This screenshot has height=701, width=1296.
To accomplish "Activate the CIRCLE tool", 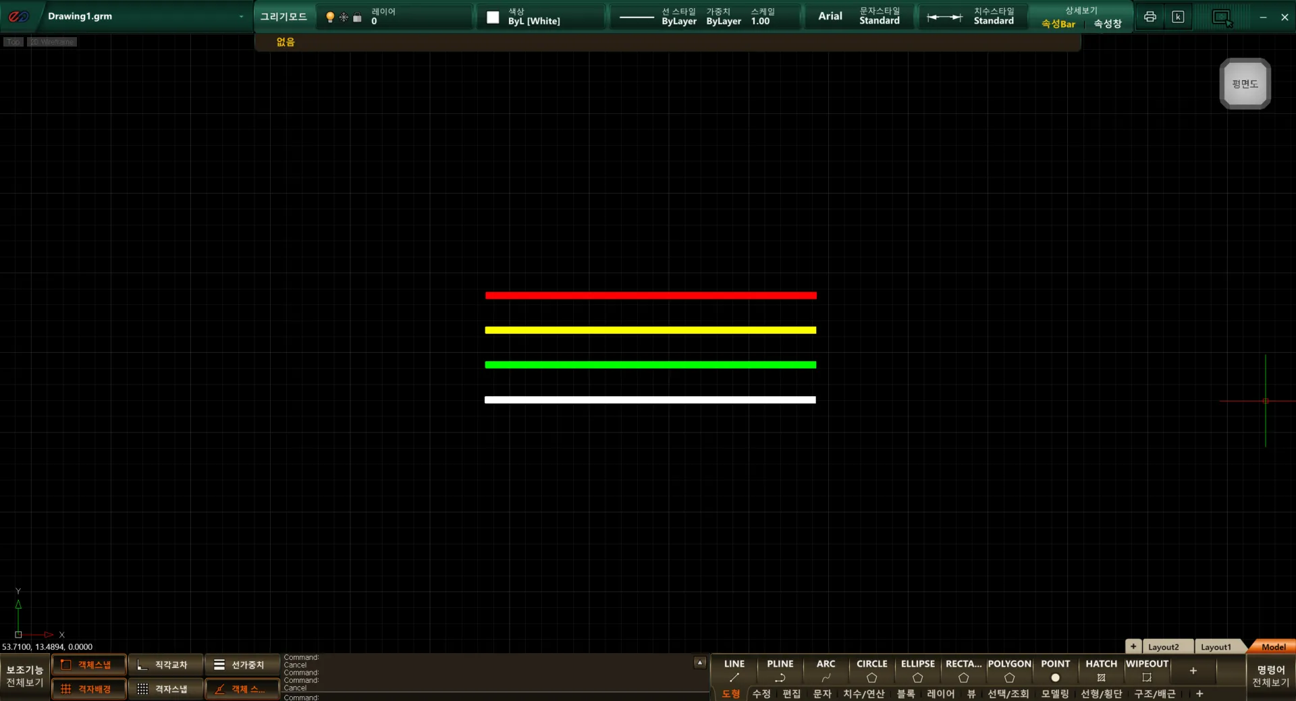I will tap(871, 670).
